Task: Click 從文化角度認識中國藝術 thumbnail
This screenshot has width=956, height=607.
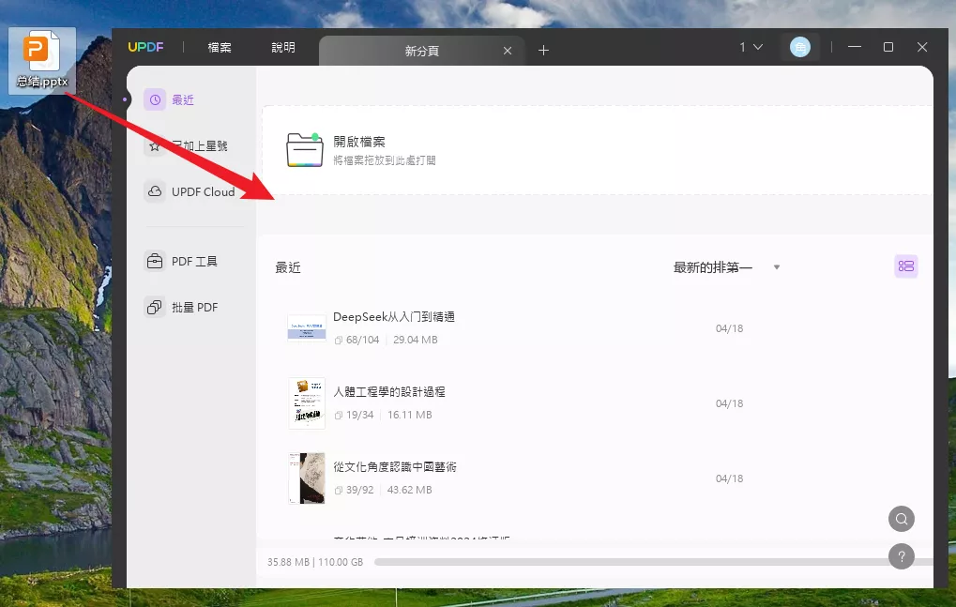Action: (307, 478)
